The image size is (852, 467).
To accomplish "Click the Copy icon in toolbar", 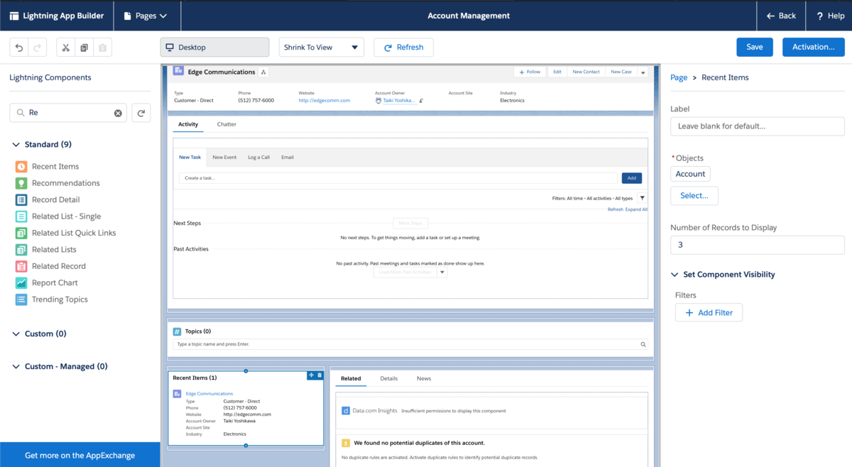I will pyautogui.click(x=84, y=48).
